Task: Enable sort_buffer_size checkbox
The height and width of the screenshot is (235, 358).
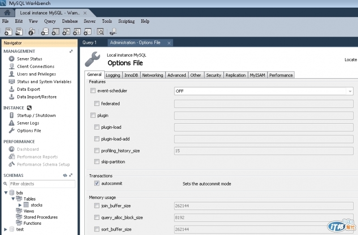Action: (x=97, y=229)
